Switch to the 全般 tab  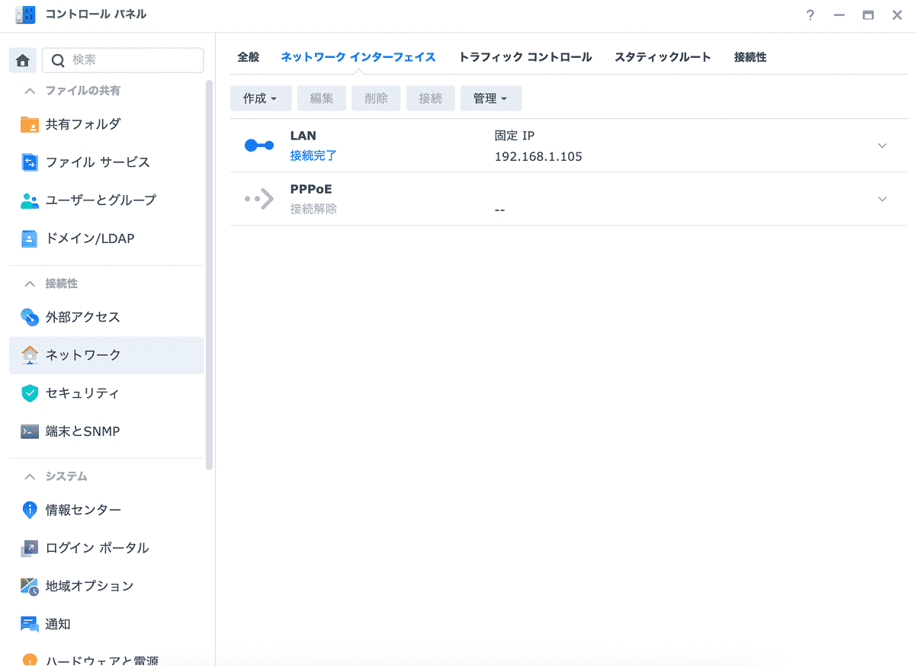[x=249, y=57]
